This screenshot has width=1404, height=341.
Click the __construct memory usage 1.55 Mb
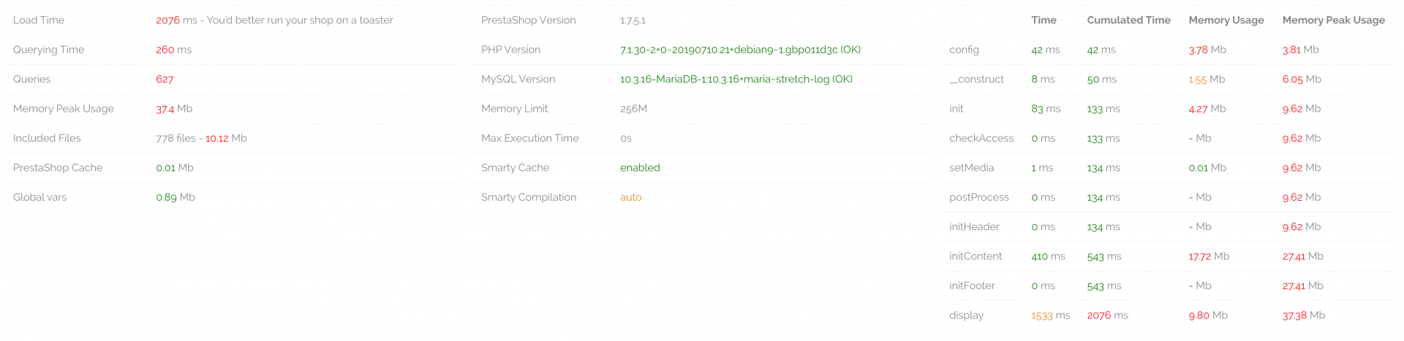(x=1207, y=80)
